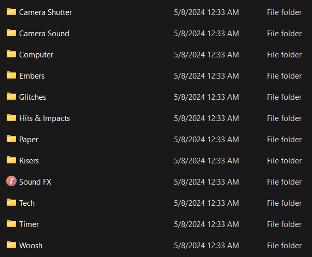Select the Camera Shutter folder name
312x257 pixels.
click(46, 12)
